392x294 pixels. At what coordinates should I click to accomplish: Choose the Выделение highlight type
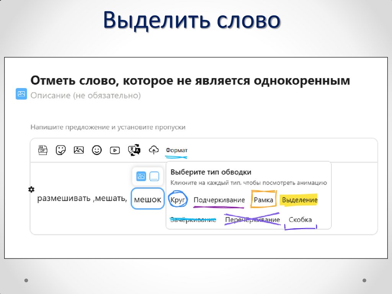299,200
